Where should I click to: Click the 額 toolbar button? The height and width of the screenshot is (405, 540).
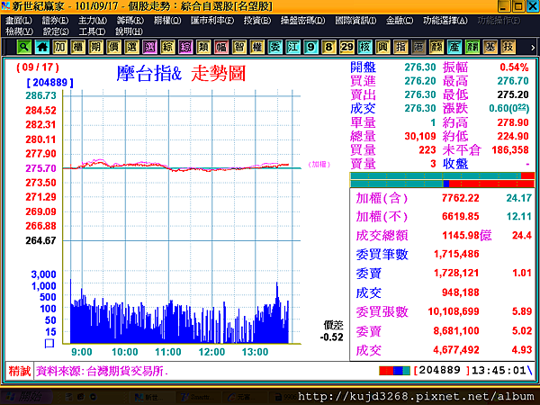pos(436,47)
